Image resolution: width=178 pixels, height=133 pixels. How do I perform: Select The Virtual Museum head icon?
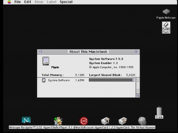coord(142,121)
